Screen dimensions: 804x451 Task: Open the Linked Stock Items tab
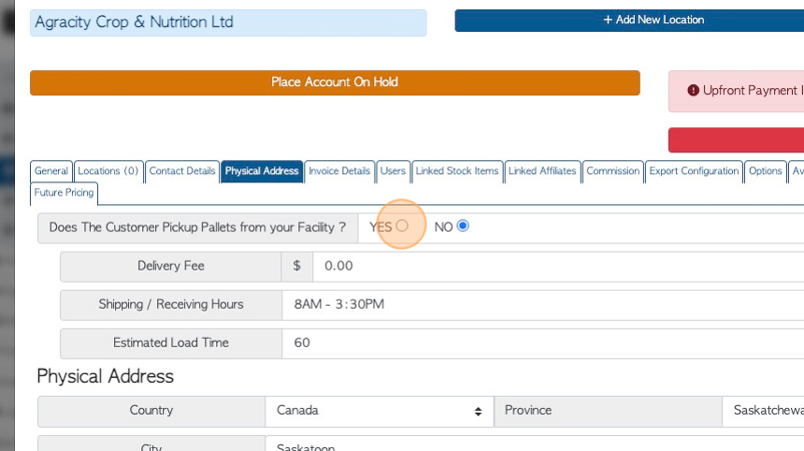[x=457, y=171]
